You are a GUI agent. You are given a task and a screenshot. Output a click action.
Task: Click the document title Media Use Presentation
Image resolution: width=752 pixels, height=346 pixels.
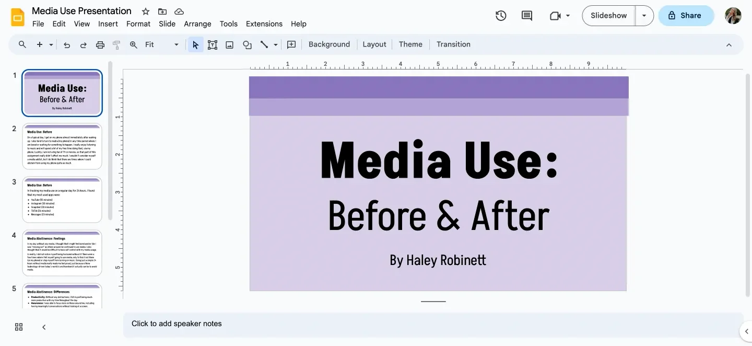click(x=81, y=11)
